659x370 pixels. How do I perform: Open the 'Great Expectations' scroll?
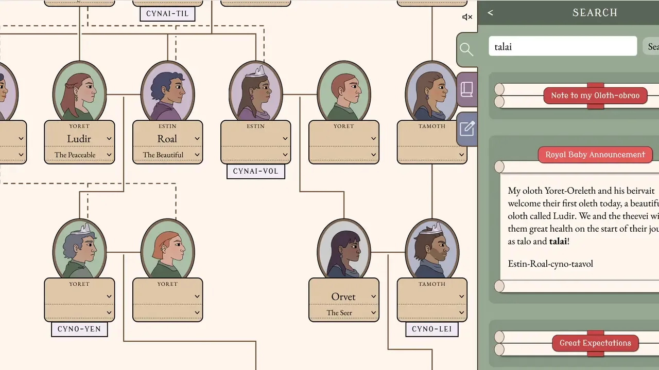click(595, 343)
